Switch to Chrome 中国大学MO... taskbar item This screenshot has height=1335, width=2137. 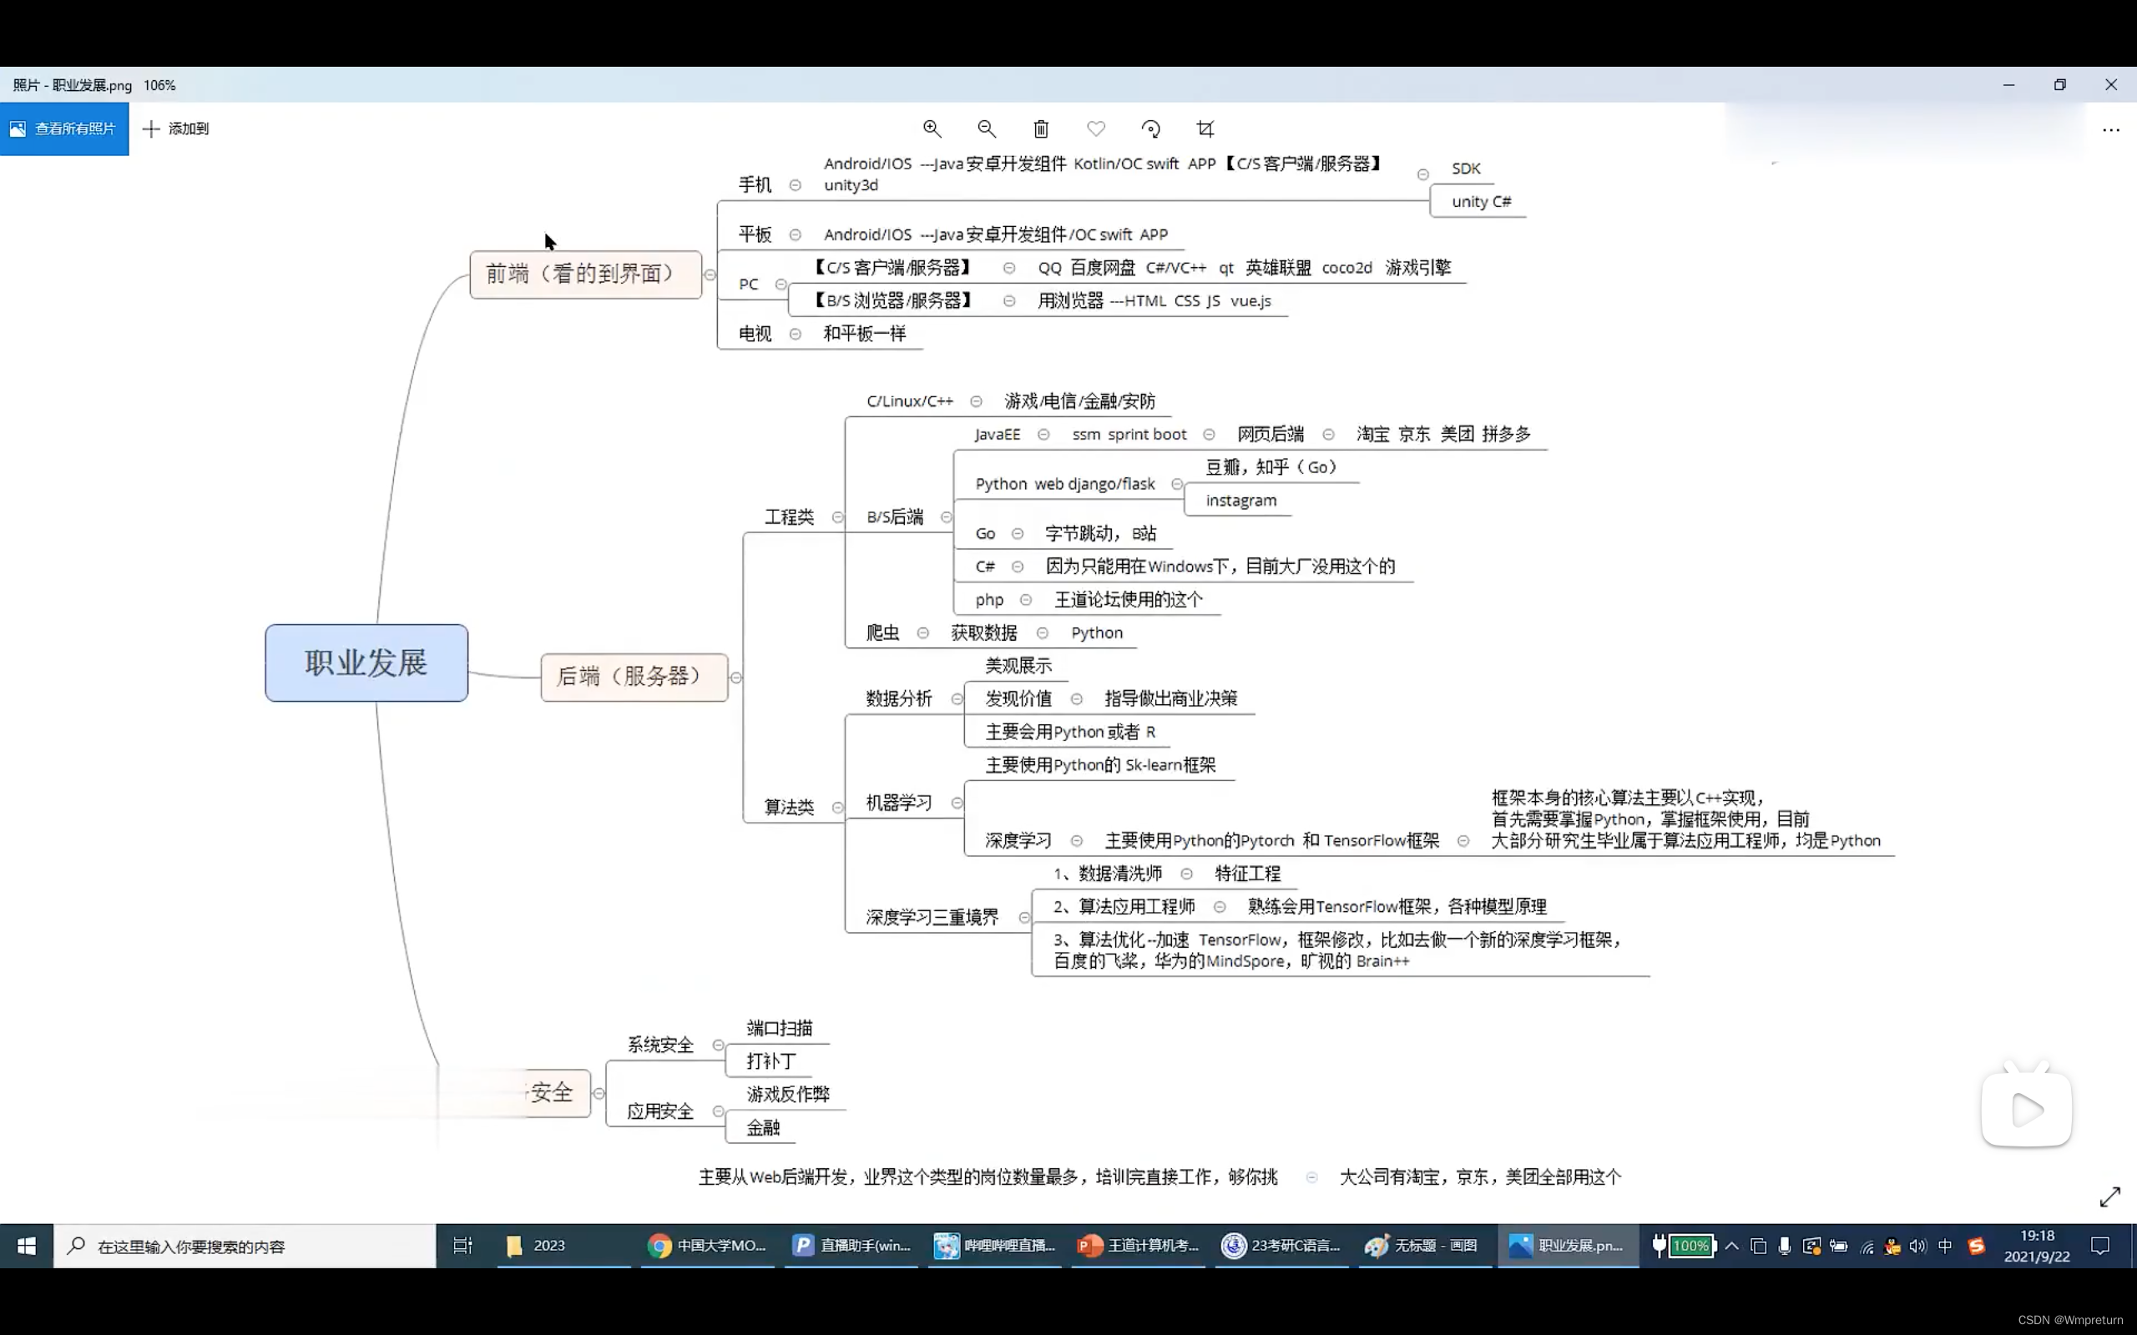[707, 1246]
